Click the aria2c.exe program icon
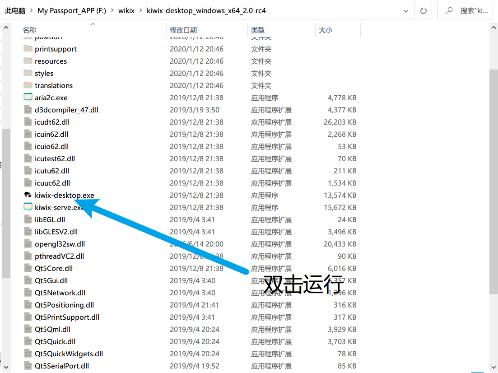The height and width of the screenshot is (373, 498). [28, 98]
